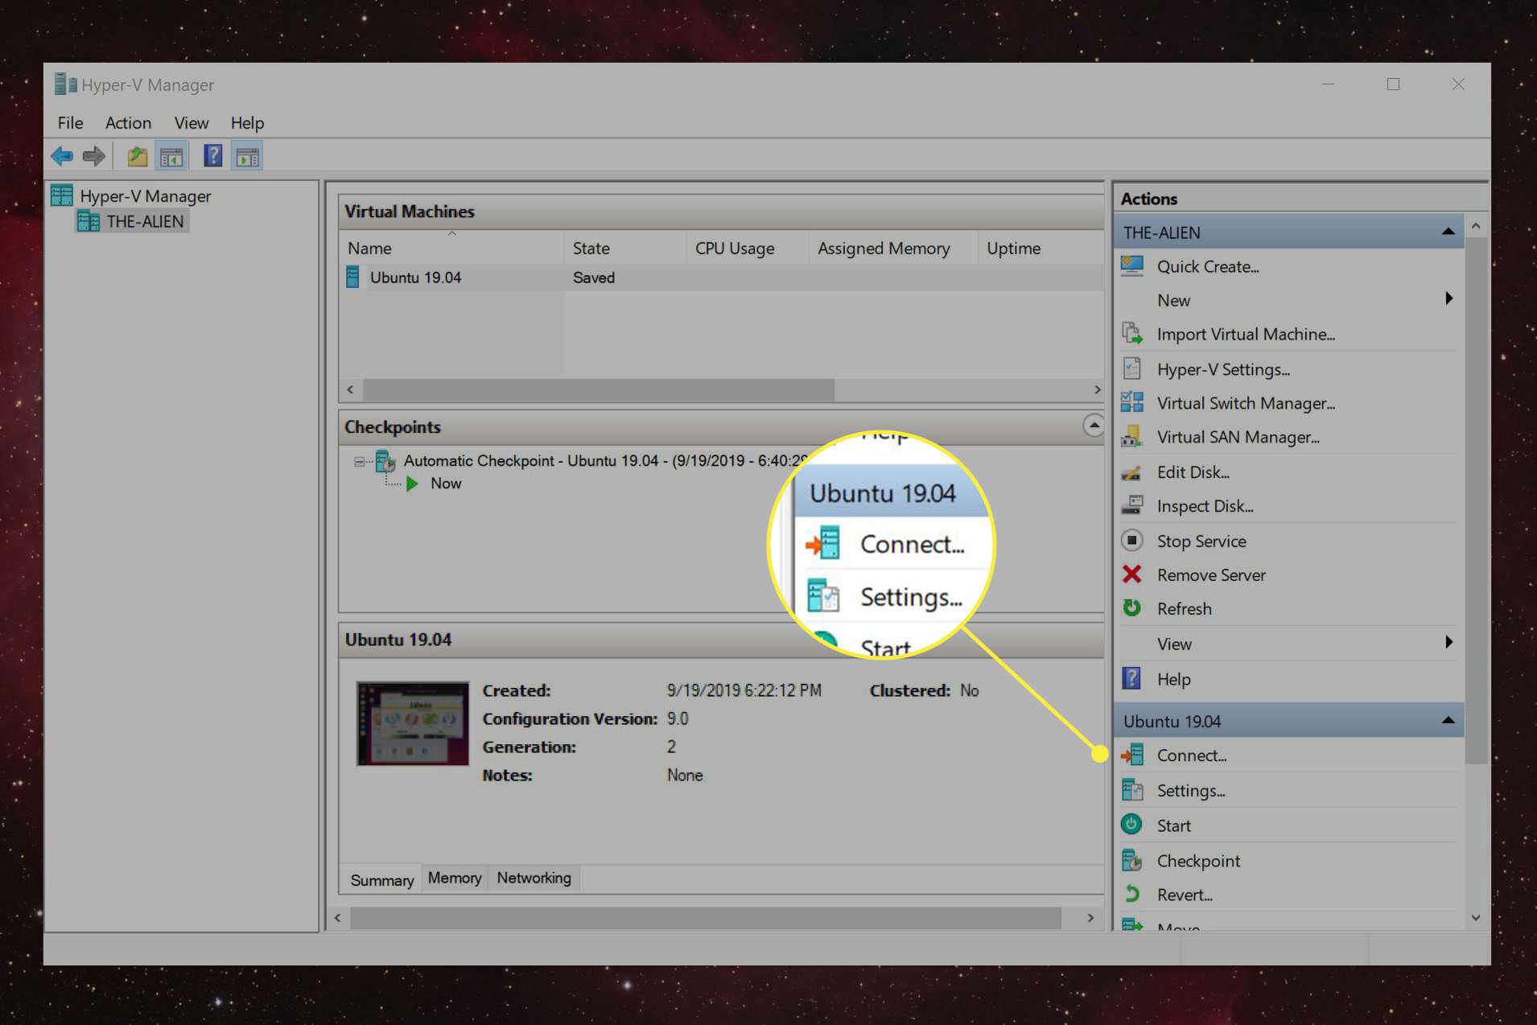The width and height of the screenshot is (1537, 1025).
Task: Click the green Start power icon
Action: tap(1132, 825)
